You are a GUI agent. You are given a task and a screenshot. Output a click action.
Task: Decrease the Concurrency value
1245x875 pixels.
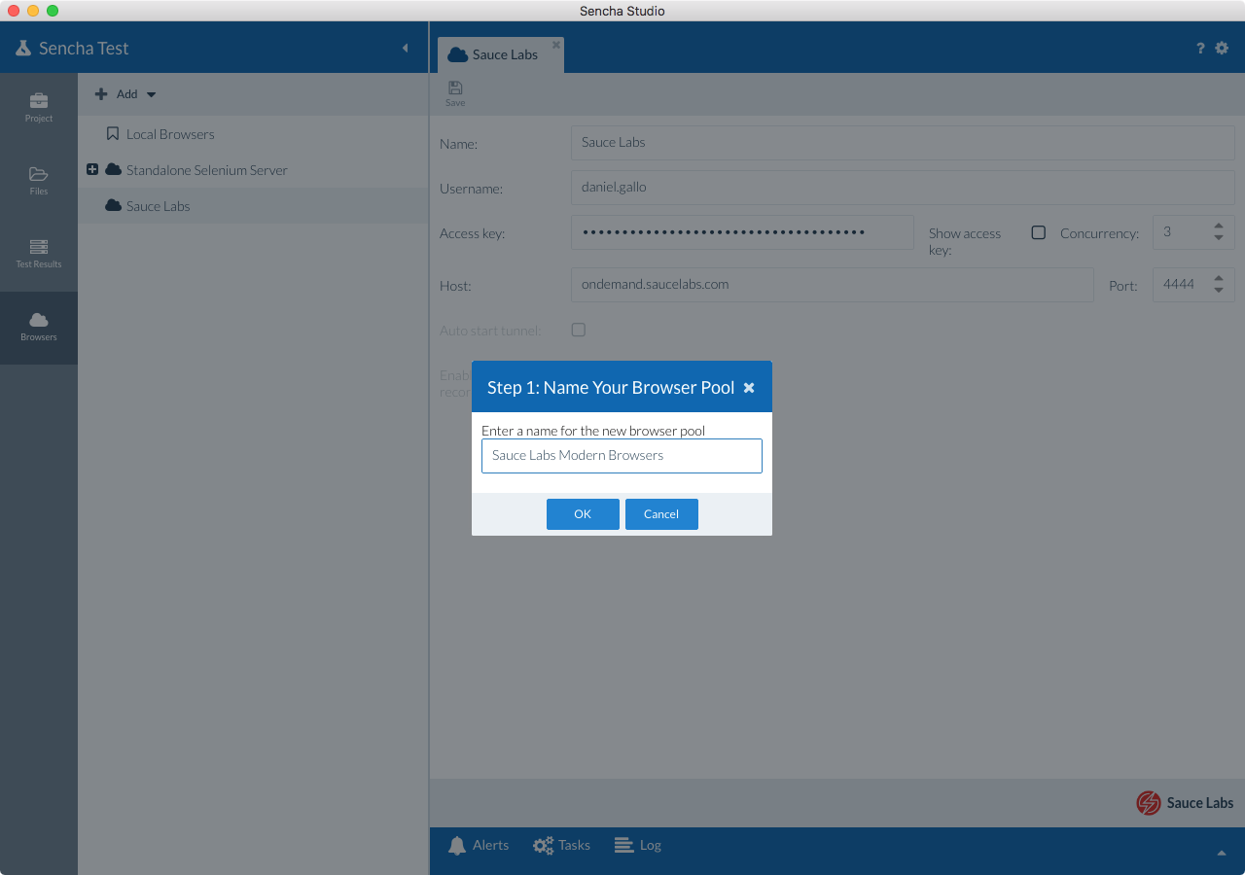pos(1219,238)
